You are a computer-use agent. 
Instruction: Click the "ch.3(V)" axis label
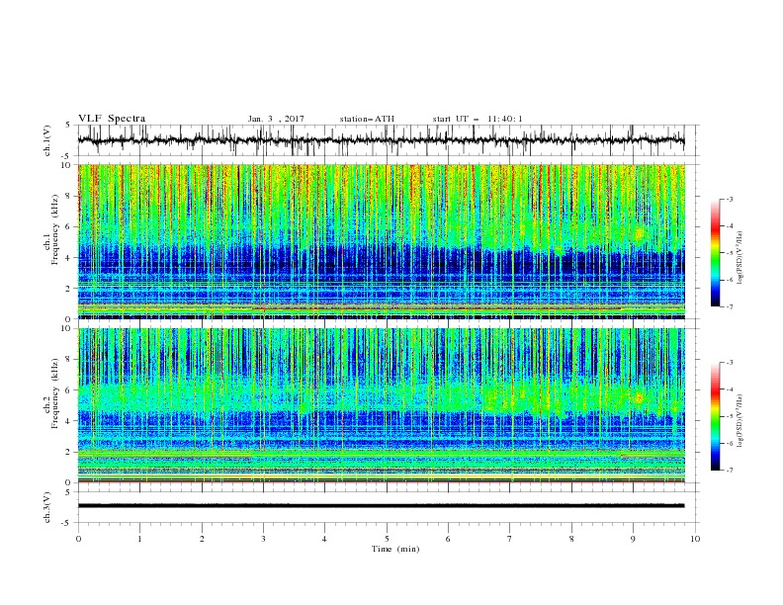tap(47, 507)
